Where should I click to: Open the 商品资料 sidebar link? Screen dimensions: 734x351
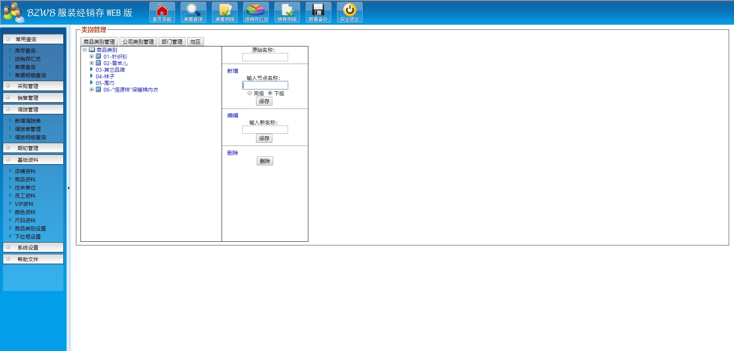tap(25, 179)
